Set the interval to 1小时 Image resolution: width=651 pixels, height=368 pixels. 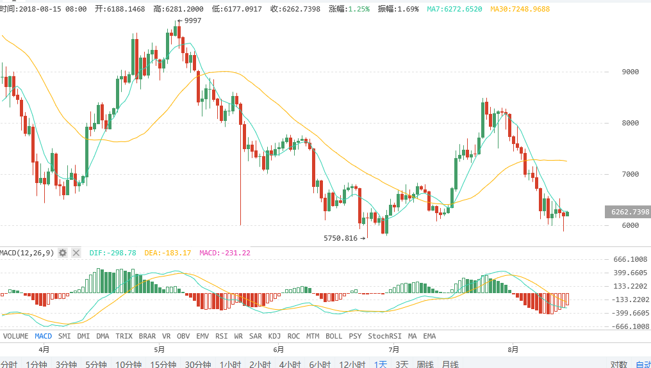(230, 364)
